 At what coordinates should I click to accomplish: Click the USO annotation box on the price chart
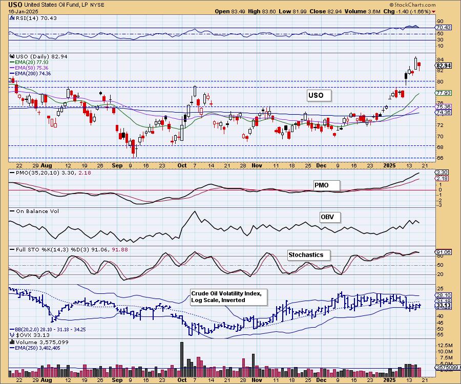tap(319, 95)
